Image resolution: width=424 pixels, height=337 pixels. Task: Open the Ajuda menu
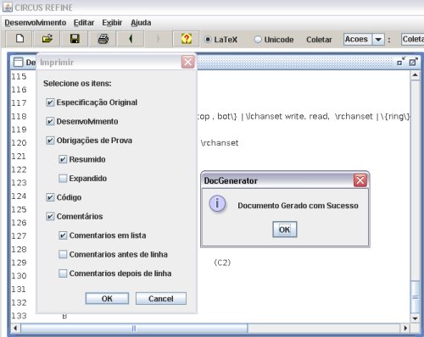(141, 23)
